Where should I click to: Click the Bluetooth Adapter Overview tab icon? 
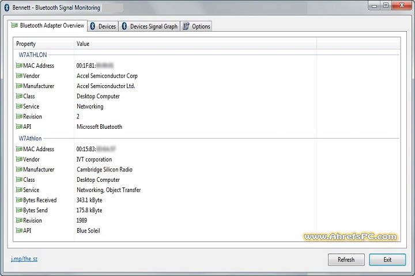[x=14, y=25]
